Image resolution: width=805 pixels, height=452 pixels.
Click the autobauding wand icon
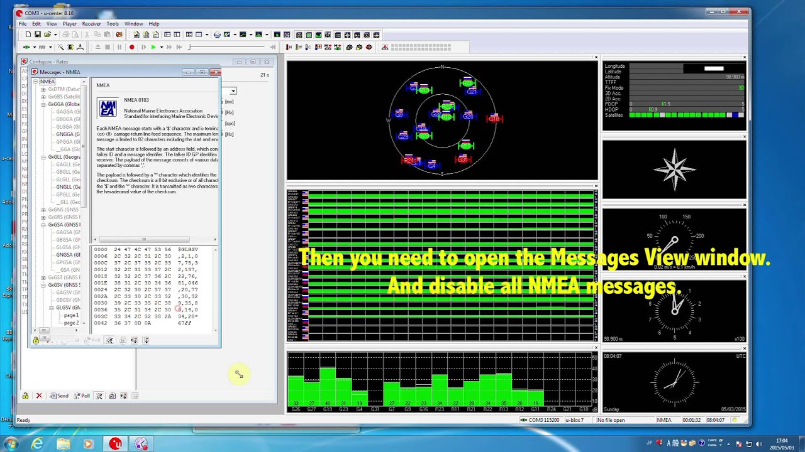pyautogui.click(x=61, y=47)
